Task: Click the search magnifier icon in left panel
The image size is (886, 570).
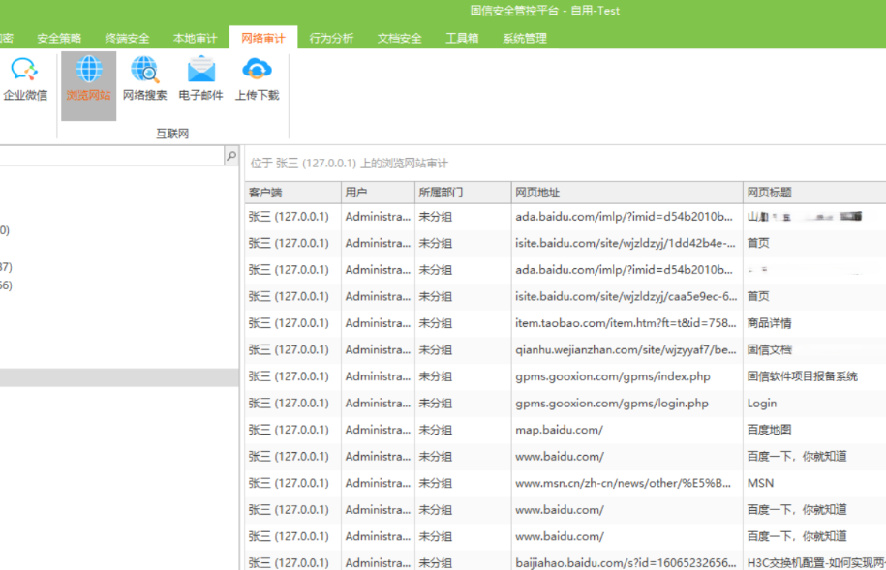Action: (x=230, y=156)
